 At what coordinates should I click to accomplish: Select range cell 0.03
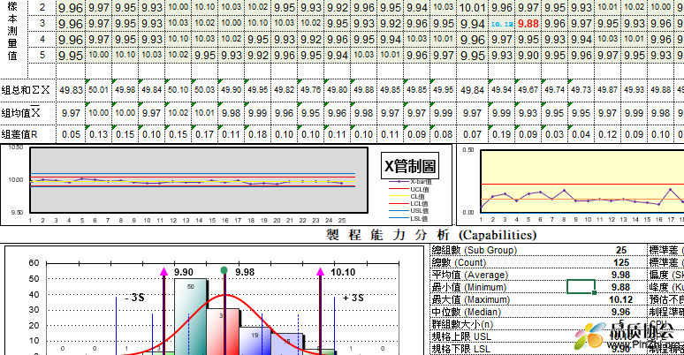[554, 135]
